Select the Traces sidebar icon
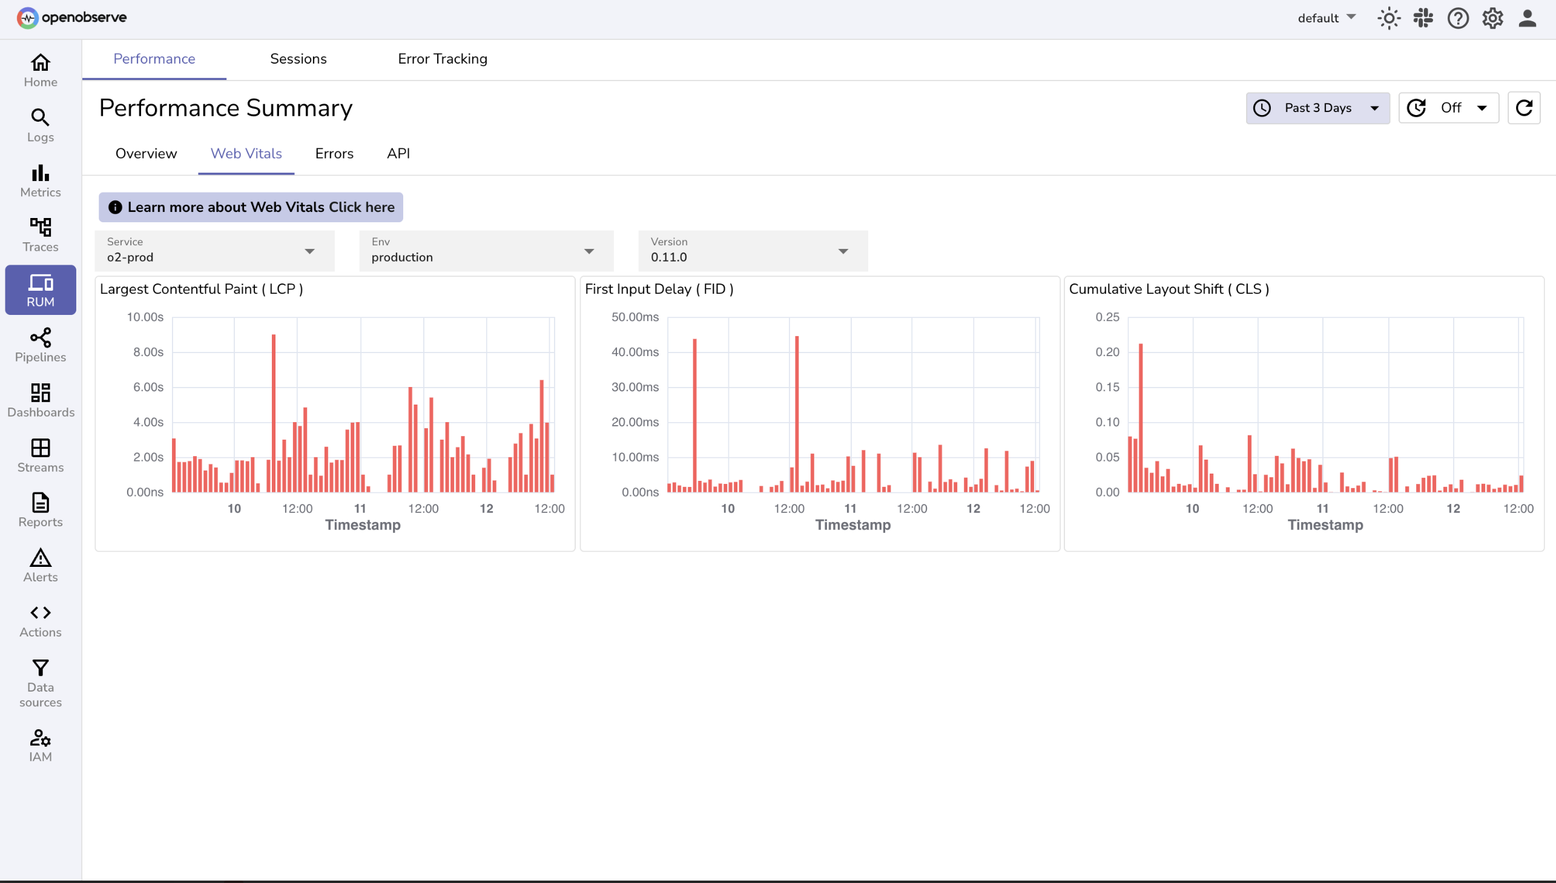 pyautogui.click(x=40, y=235)
